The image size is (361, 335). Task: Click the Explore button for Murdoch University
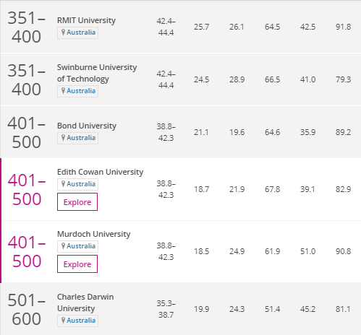(77, 264)
